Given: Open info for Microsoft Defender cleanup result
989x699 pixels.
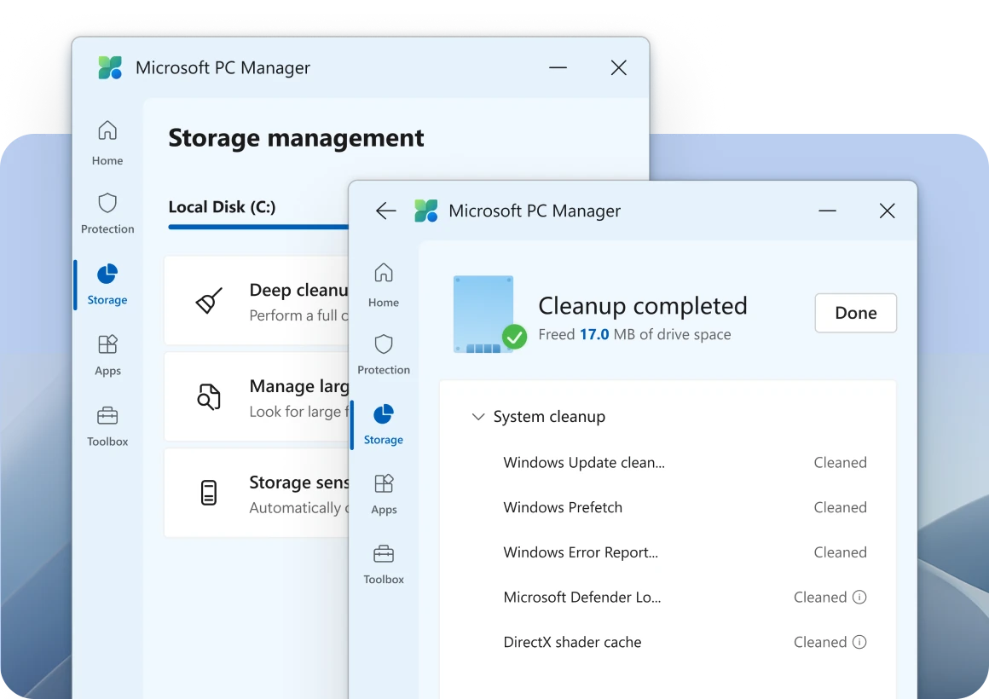Looking at the screenshot, I should click(861, 597).
